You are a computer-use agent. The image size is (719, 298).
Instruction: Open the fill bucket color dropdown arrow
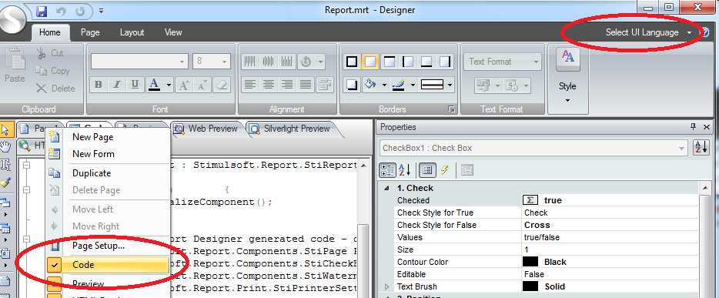(384, 85)
